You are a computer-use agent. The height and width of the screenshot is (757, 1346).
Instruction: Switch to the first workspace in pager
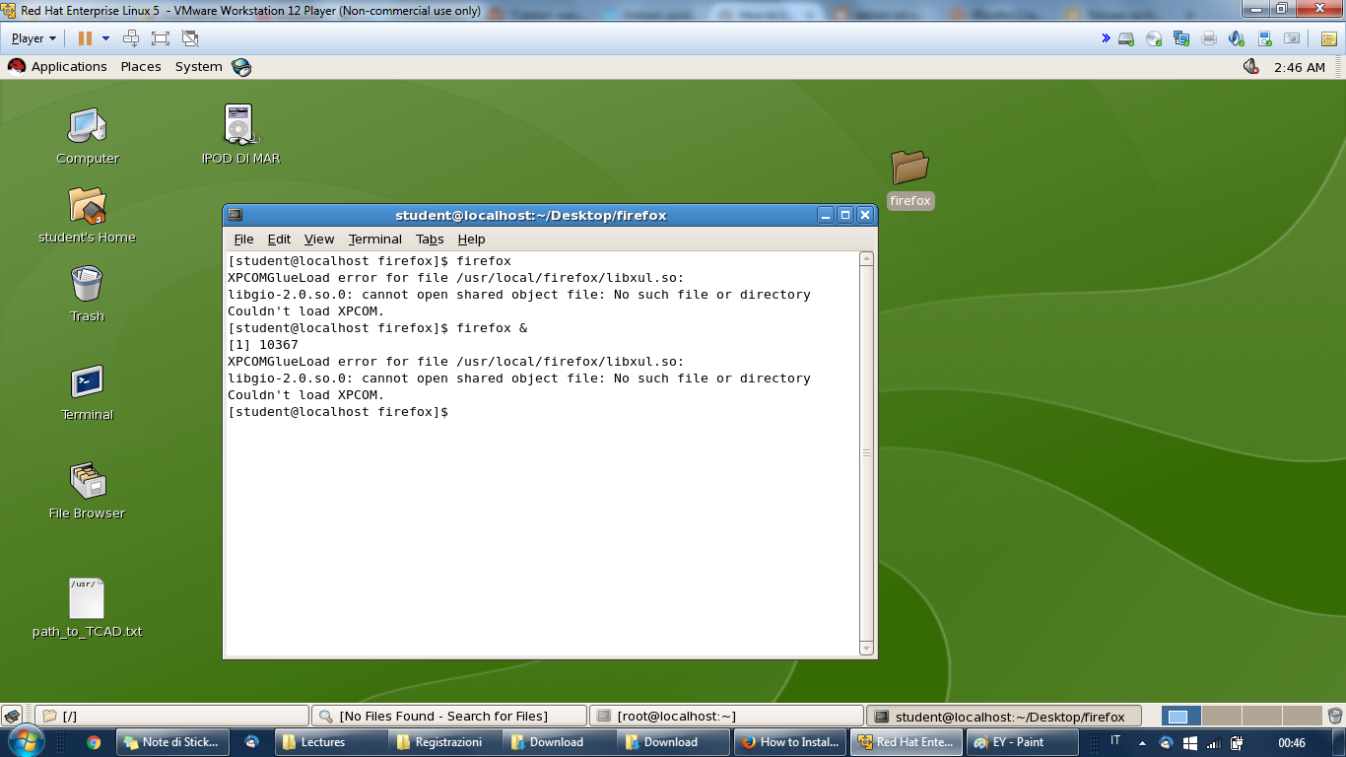tap(1180, 717)
